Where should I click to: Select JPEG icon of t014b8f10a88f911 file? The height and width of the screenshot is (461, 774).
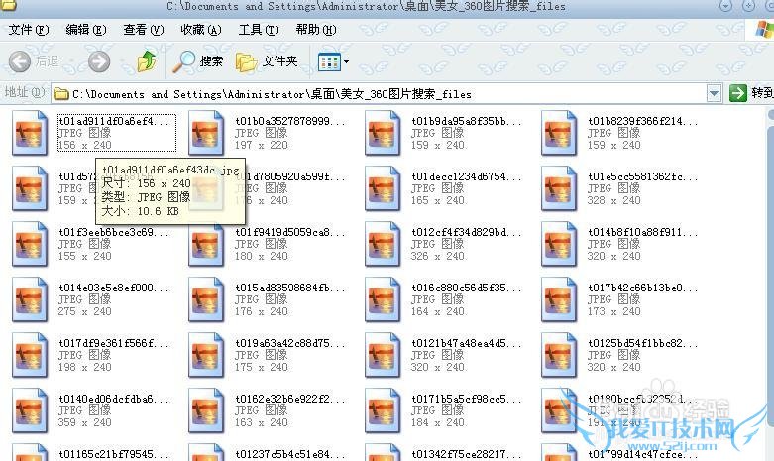click(559, 244)
